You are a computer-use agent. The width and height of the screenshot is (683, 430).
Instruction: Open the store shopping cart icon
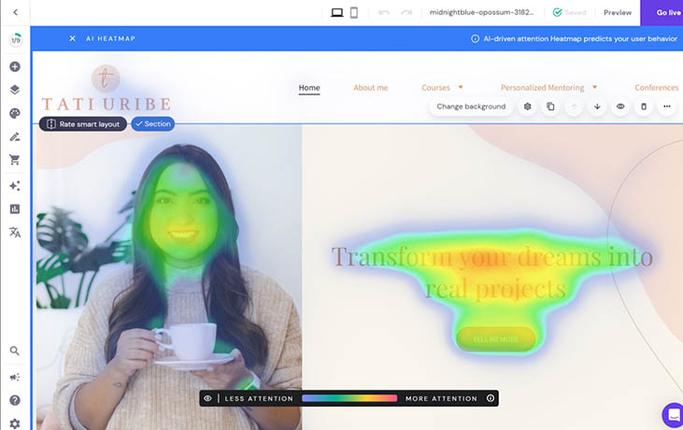pyautogui.click(x=15, y=160)
